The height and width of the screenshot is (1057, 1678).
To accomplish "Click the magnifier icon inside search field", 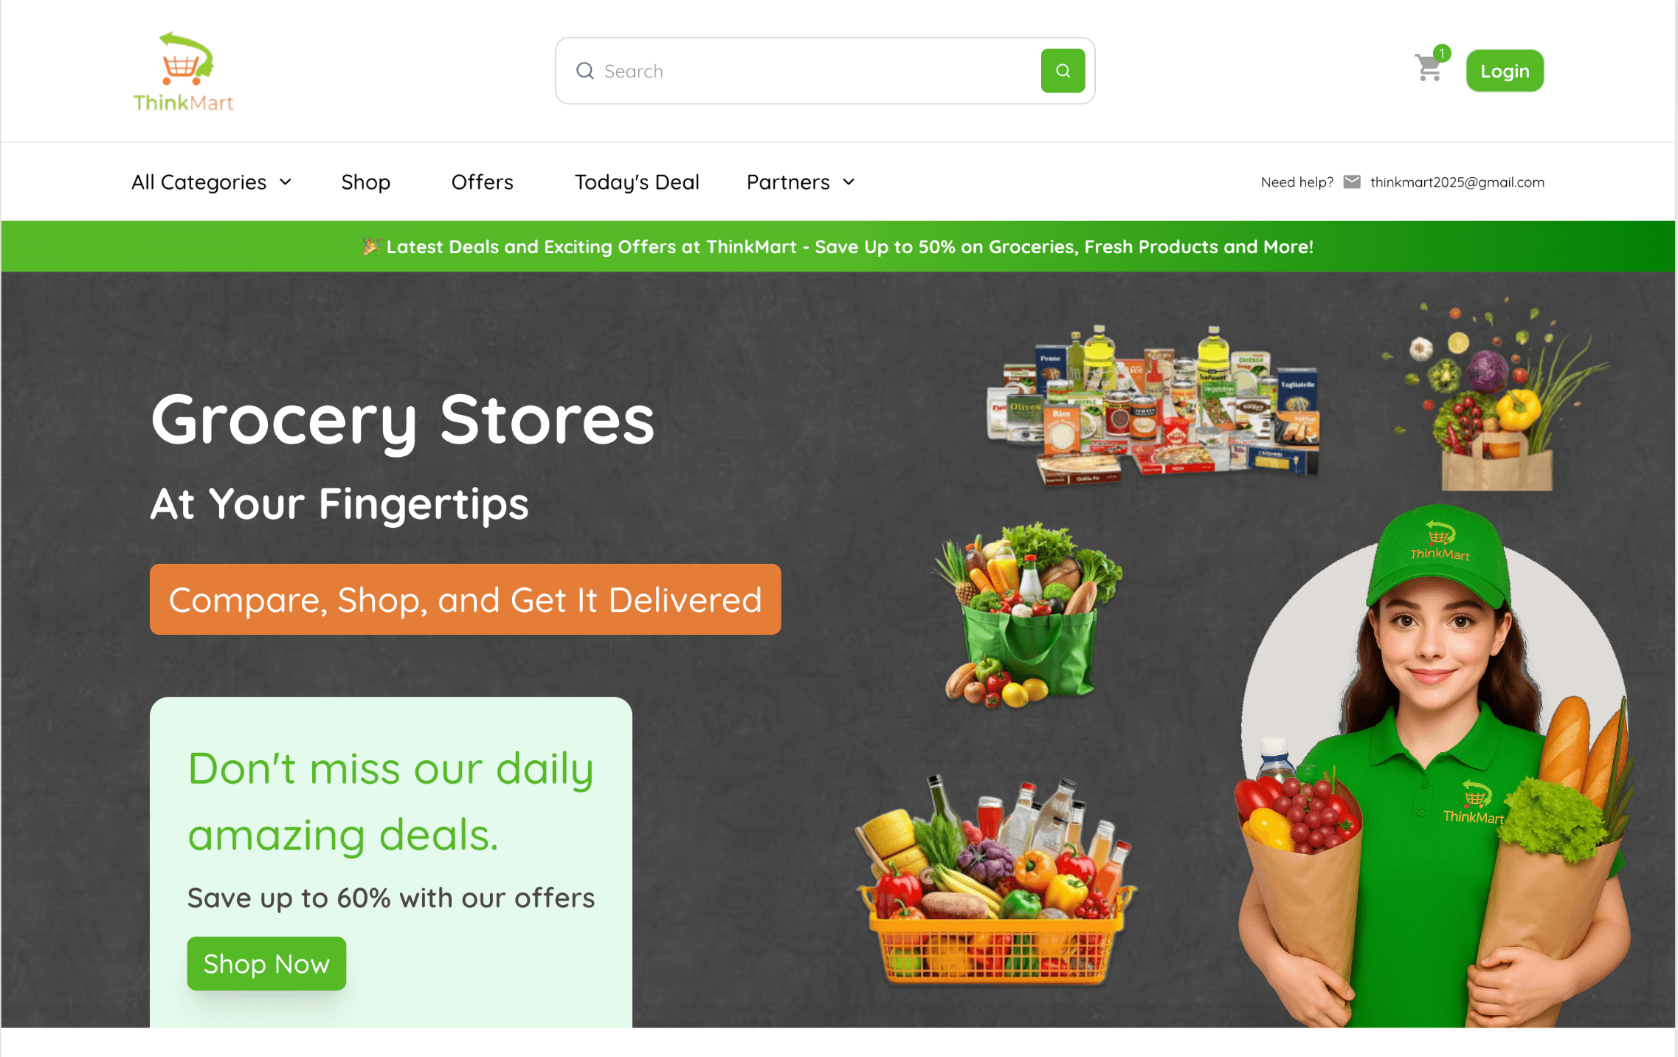I will (x=585, y=71).
